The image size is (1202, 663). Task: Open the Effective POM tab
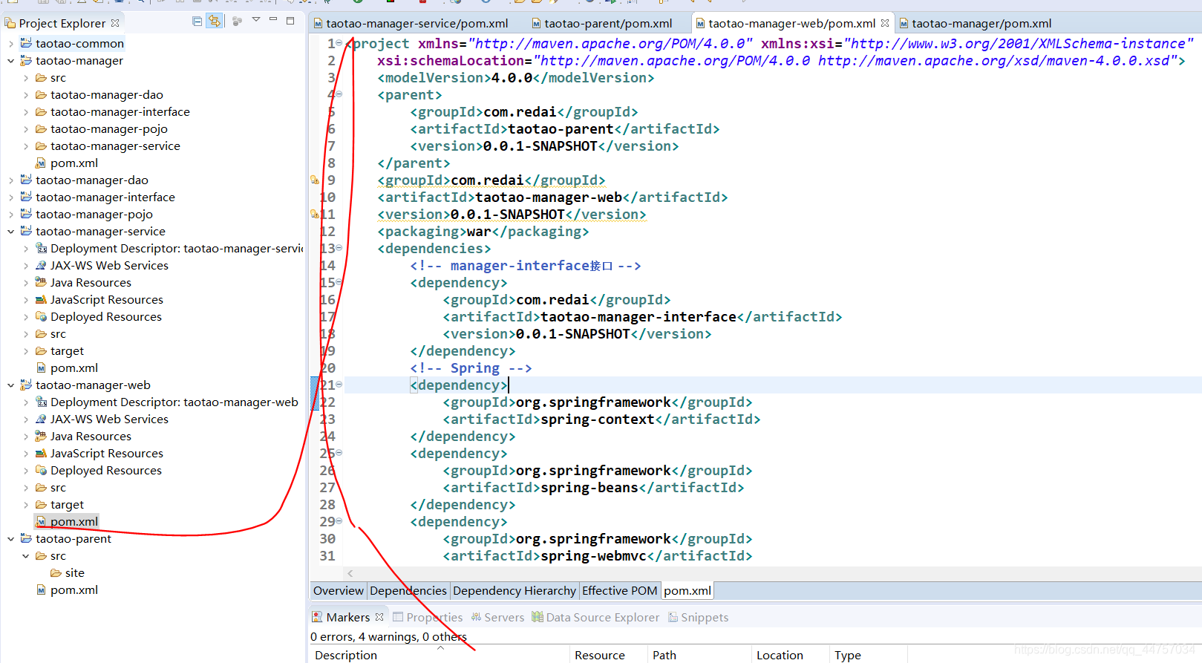click(619, 591)
